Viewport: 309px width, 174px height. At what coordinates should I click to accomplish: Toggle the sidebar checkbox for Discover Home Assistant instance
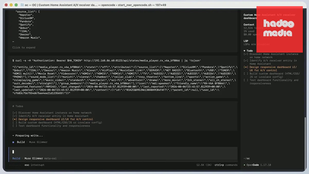[246, 54]
